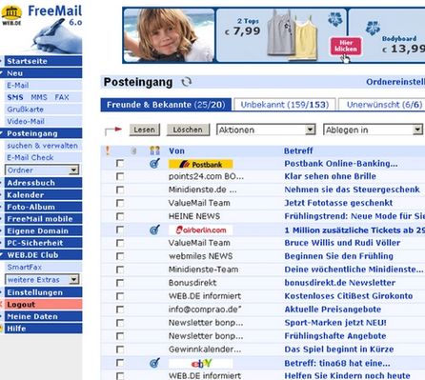The width and height of the screenshot is (425, 380).
Task: Open the Ordner dropdown in sidebar
Action: click(x=42, y=170)
